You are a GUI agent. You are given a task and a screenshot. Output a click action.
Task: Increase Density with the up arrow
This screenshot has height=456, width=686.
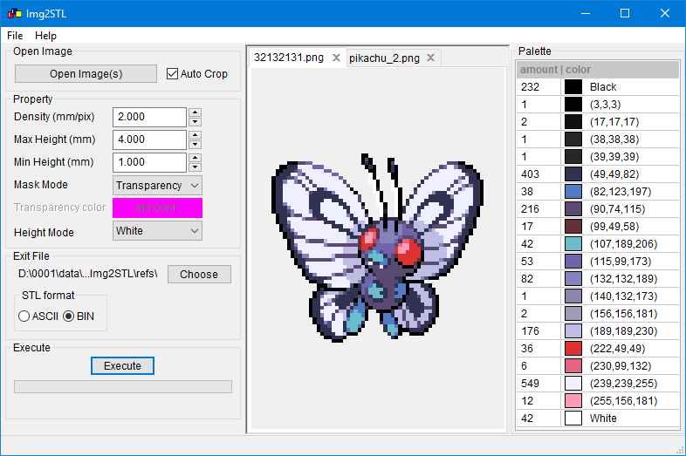(196, 112)
